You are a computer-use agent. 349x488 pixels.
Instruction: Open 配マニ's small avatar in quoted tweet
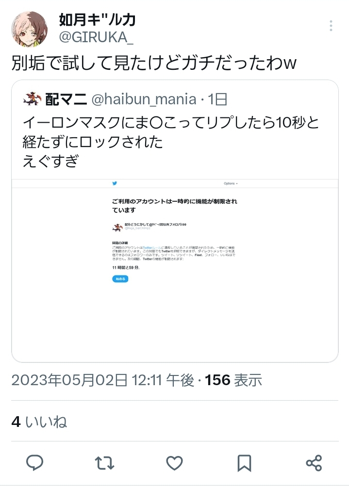pos(32,99)
